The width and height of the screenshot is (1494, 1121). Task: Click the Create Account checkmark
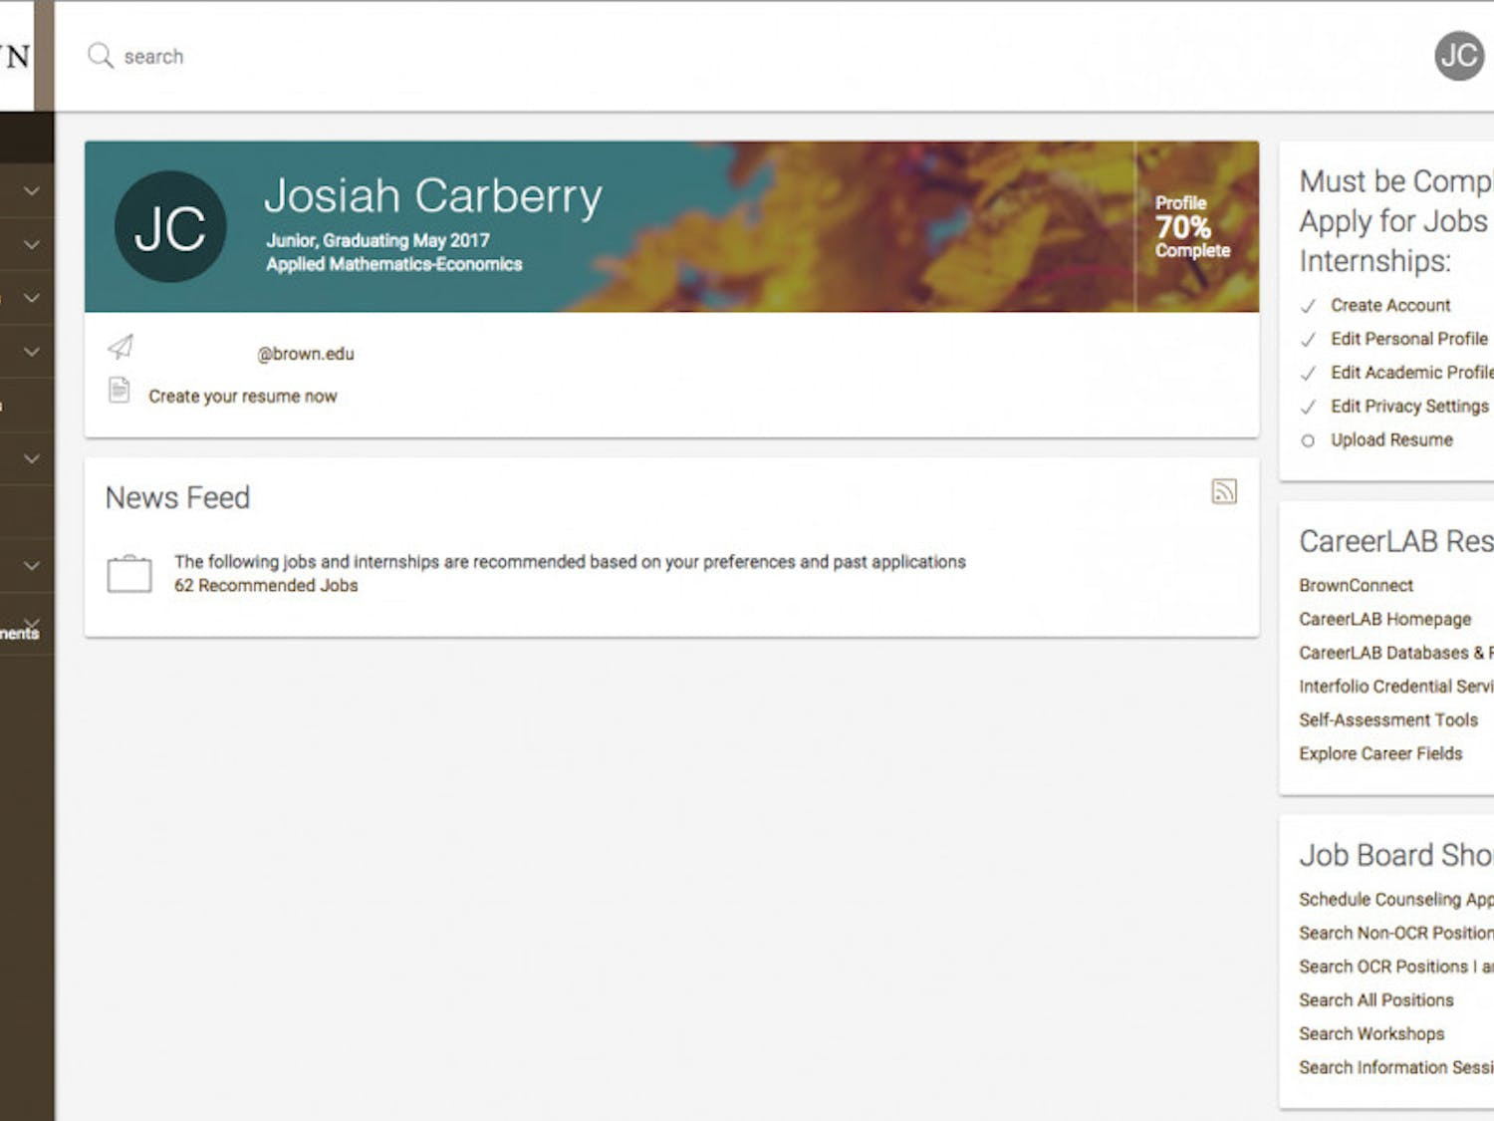pos(1308,306)
